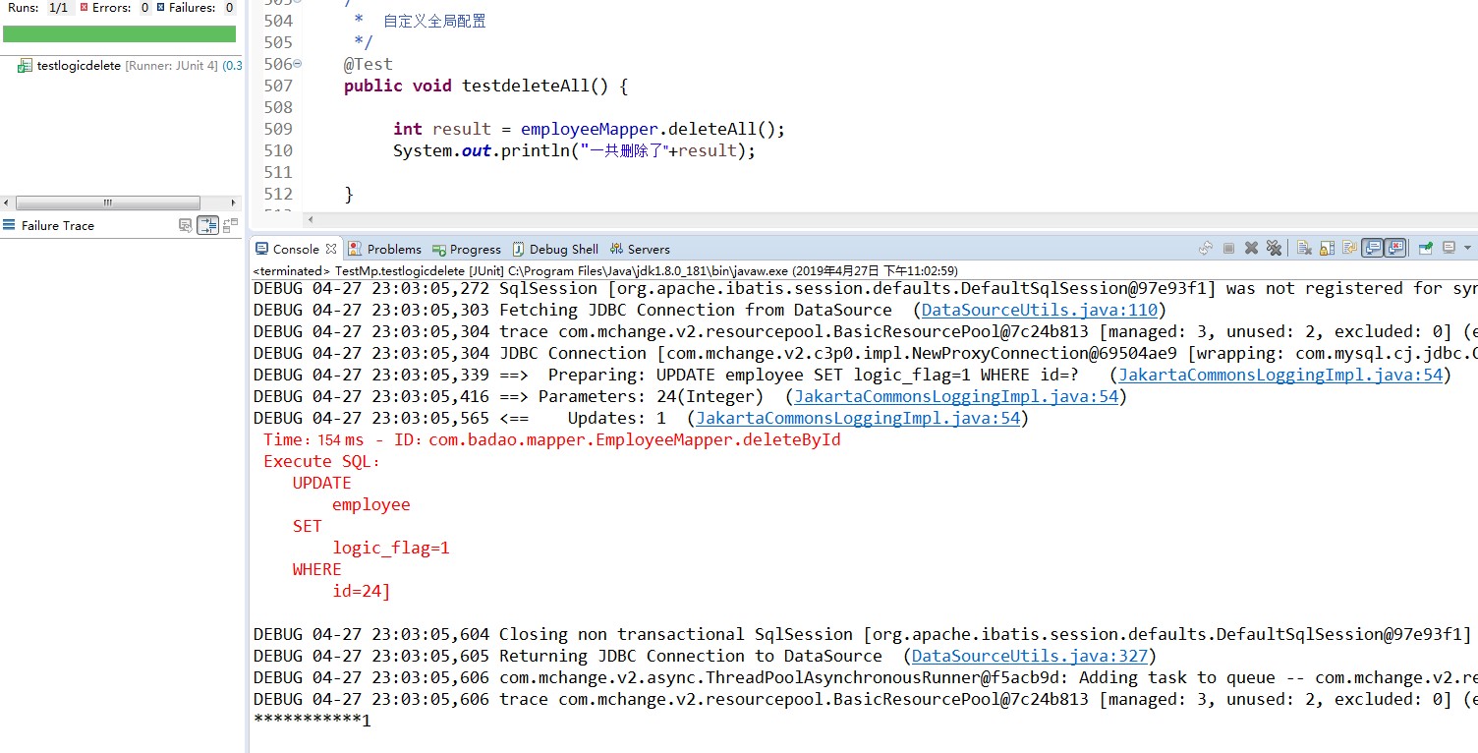Enable Filter Stack Trace in Failure Trace
The width and height of the screenshot is (1478, 753).
[207, 225]
